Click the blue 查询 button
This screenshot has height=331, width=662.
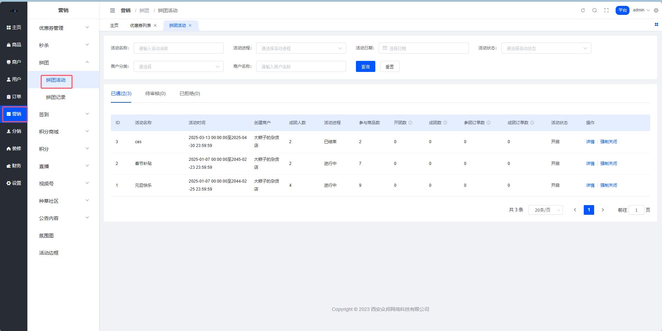(x=365, y=67)
